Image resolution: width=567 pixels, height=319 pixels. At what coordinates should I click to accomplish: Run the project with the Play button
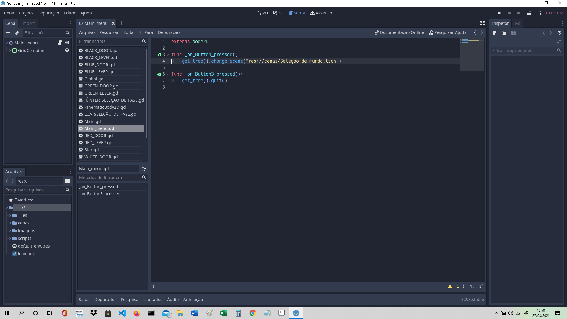[499, 13]
